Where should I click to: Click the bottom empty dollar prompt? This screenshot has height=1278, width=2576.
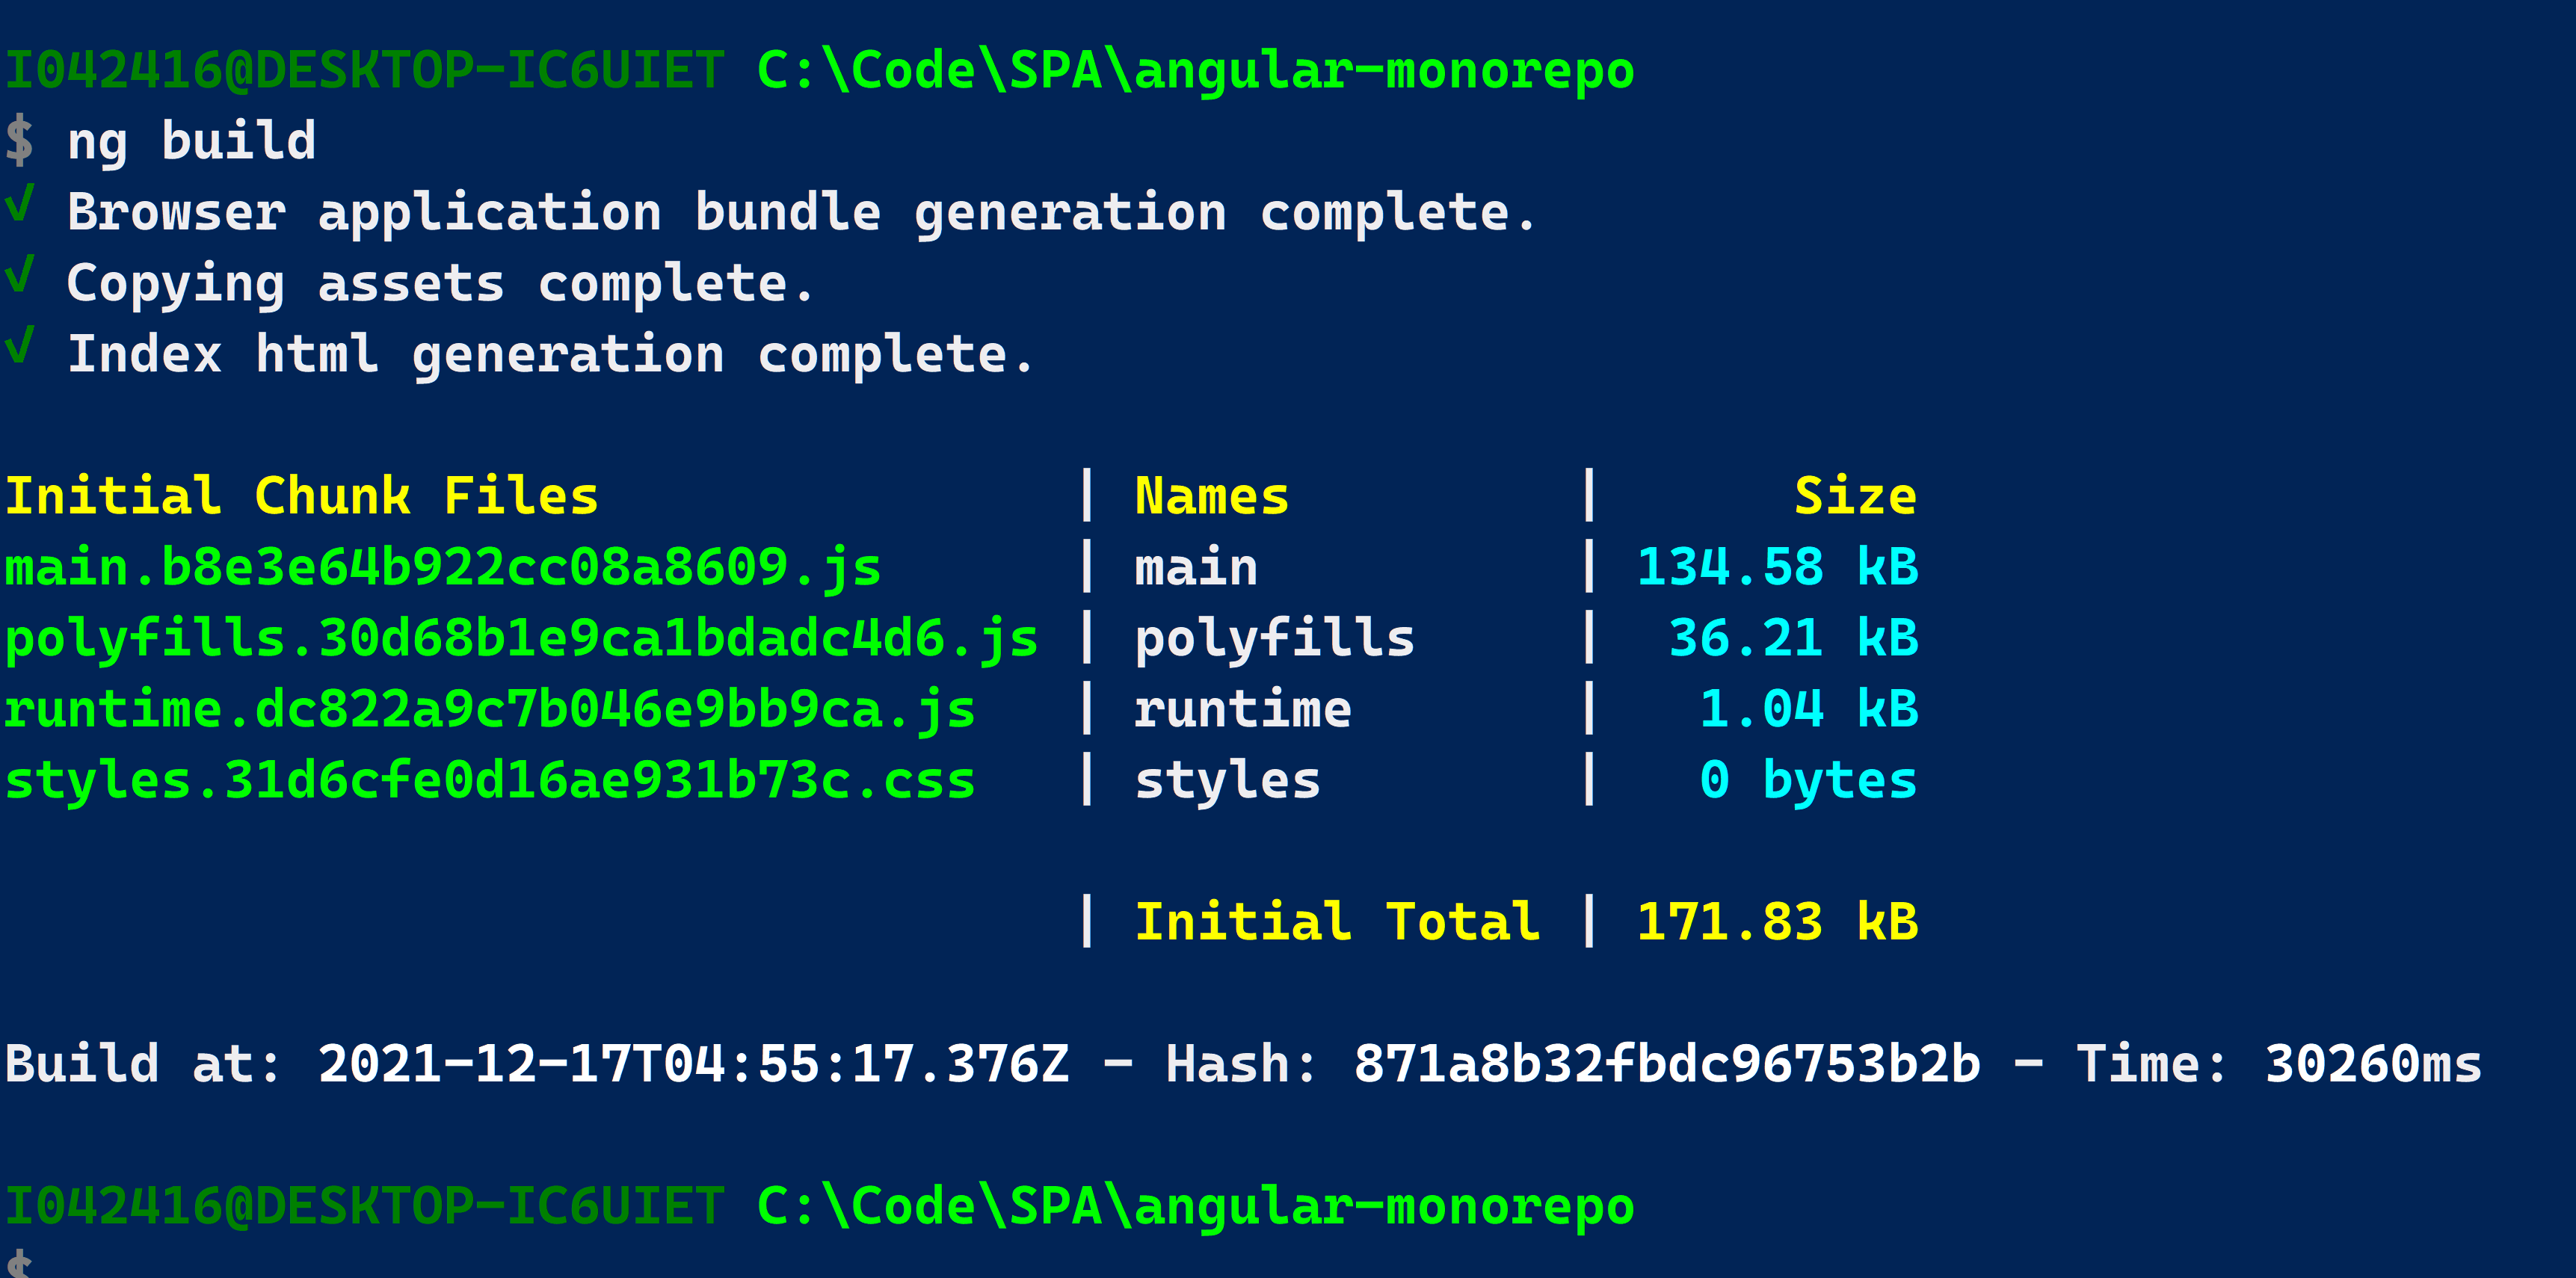click(x=20, y=1262)
